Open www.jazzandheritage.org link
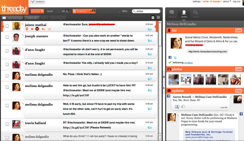This screenshot has height=141, width=244. [x=199, y=137]
